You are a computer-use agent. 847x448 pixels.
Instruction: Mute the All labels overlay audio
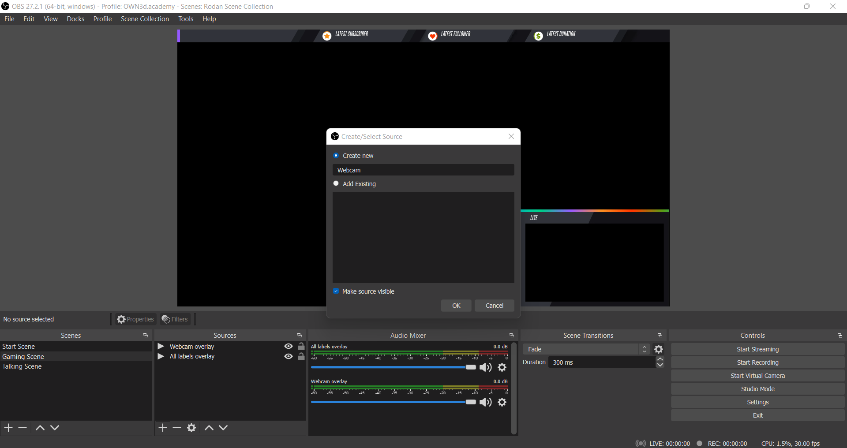pos(485,367)
